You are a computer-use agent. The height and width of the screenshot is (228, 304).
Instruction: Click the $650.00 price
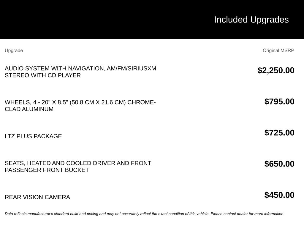click(x=279, y=164)
